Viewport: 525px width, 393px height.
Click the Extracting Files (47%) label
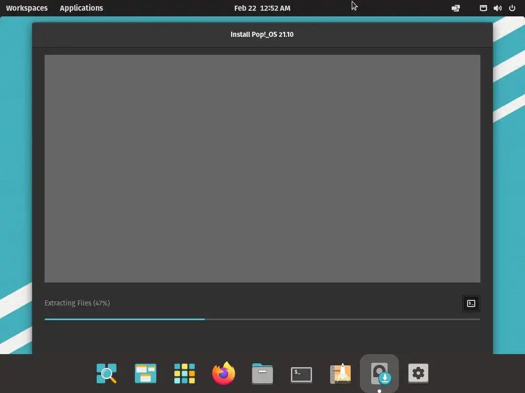point(77,303)
